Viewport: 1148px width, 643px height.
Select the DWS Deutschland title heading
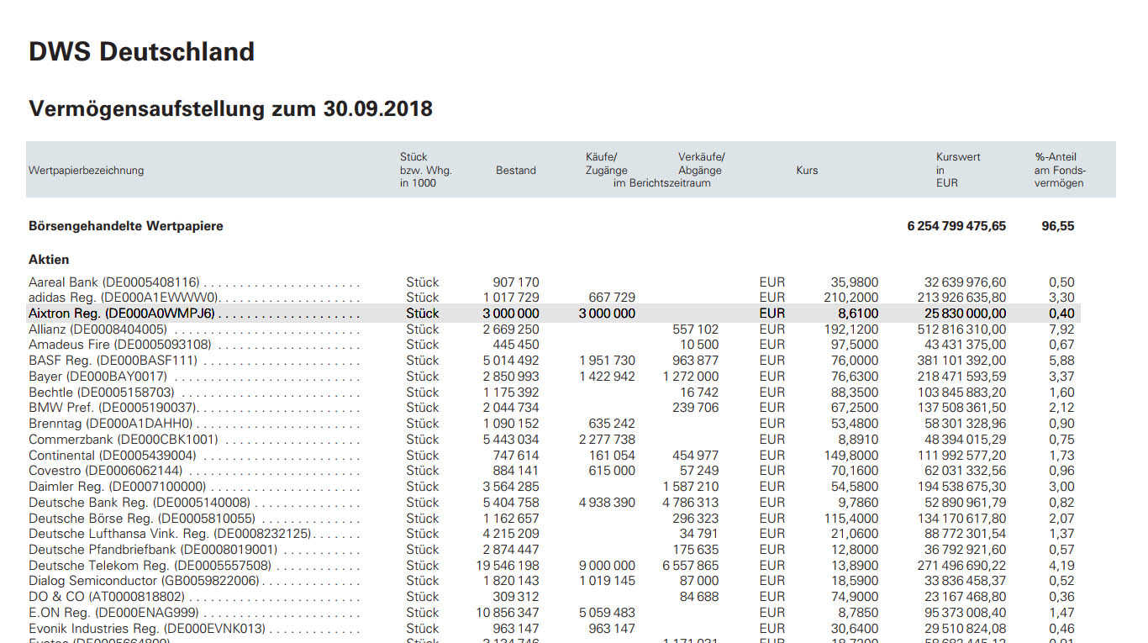pos(141,51)
